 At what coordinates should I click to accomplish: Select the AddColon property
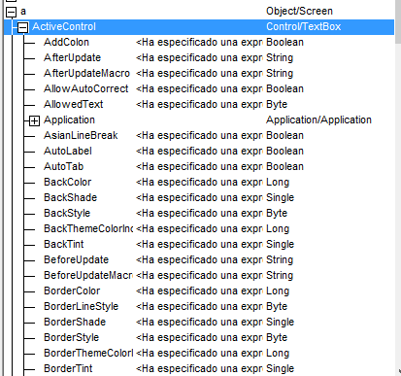pos(66,42)
